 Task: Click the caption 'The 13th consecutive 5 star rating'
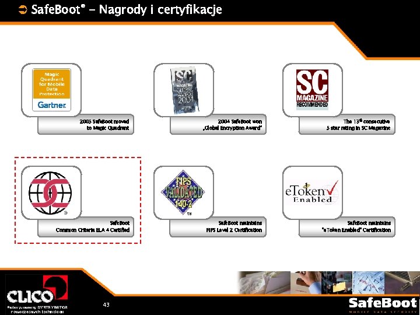coord(358,125)
